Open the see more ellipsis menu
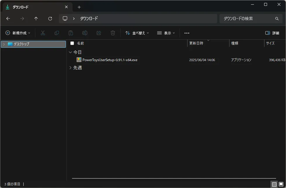Screen dimensions: 286x188 coord(187,33)
